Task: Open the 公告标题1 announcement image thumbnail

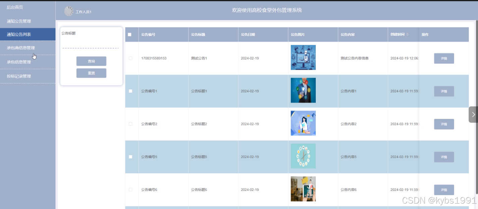Action: click(303, 90)
